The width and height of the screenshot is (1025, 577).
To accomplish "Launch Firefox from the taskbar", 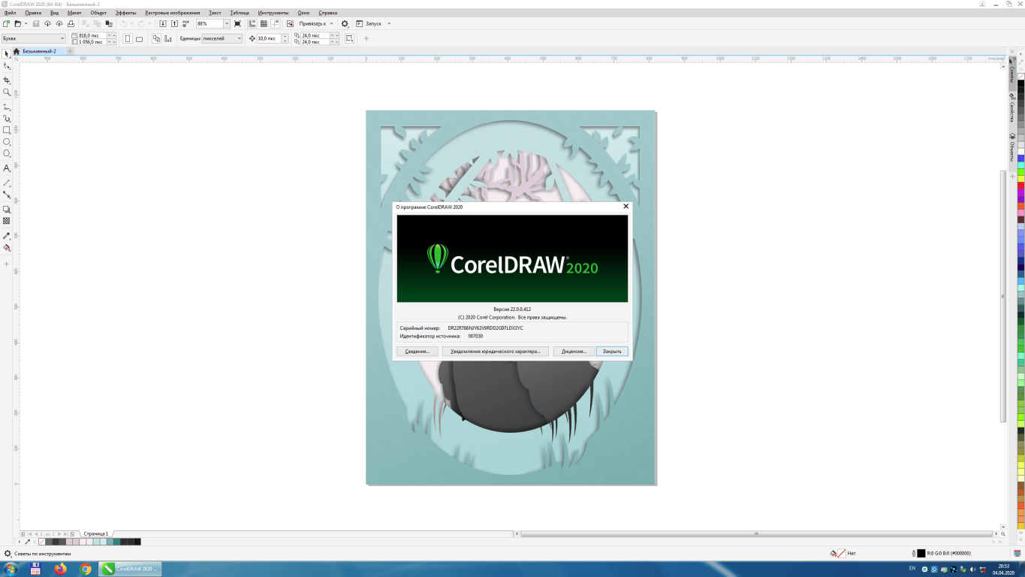I will (x=60, y=569).
